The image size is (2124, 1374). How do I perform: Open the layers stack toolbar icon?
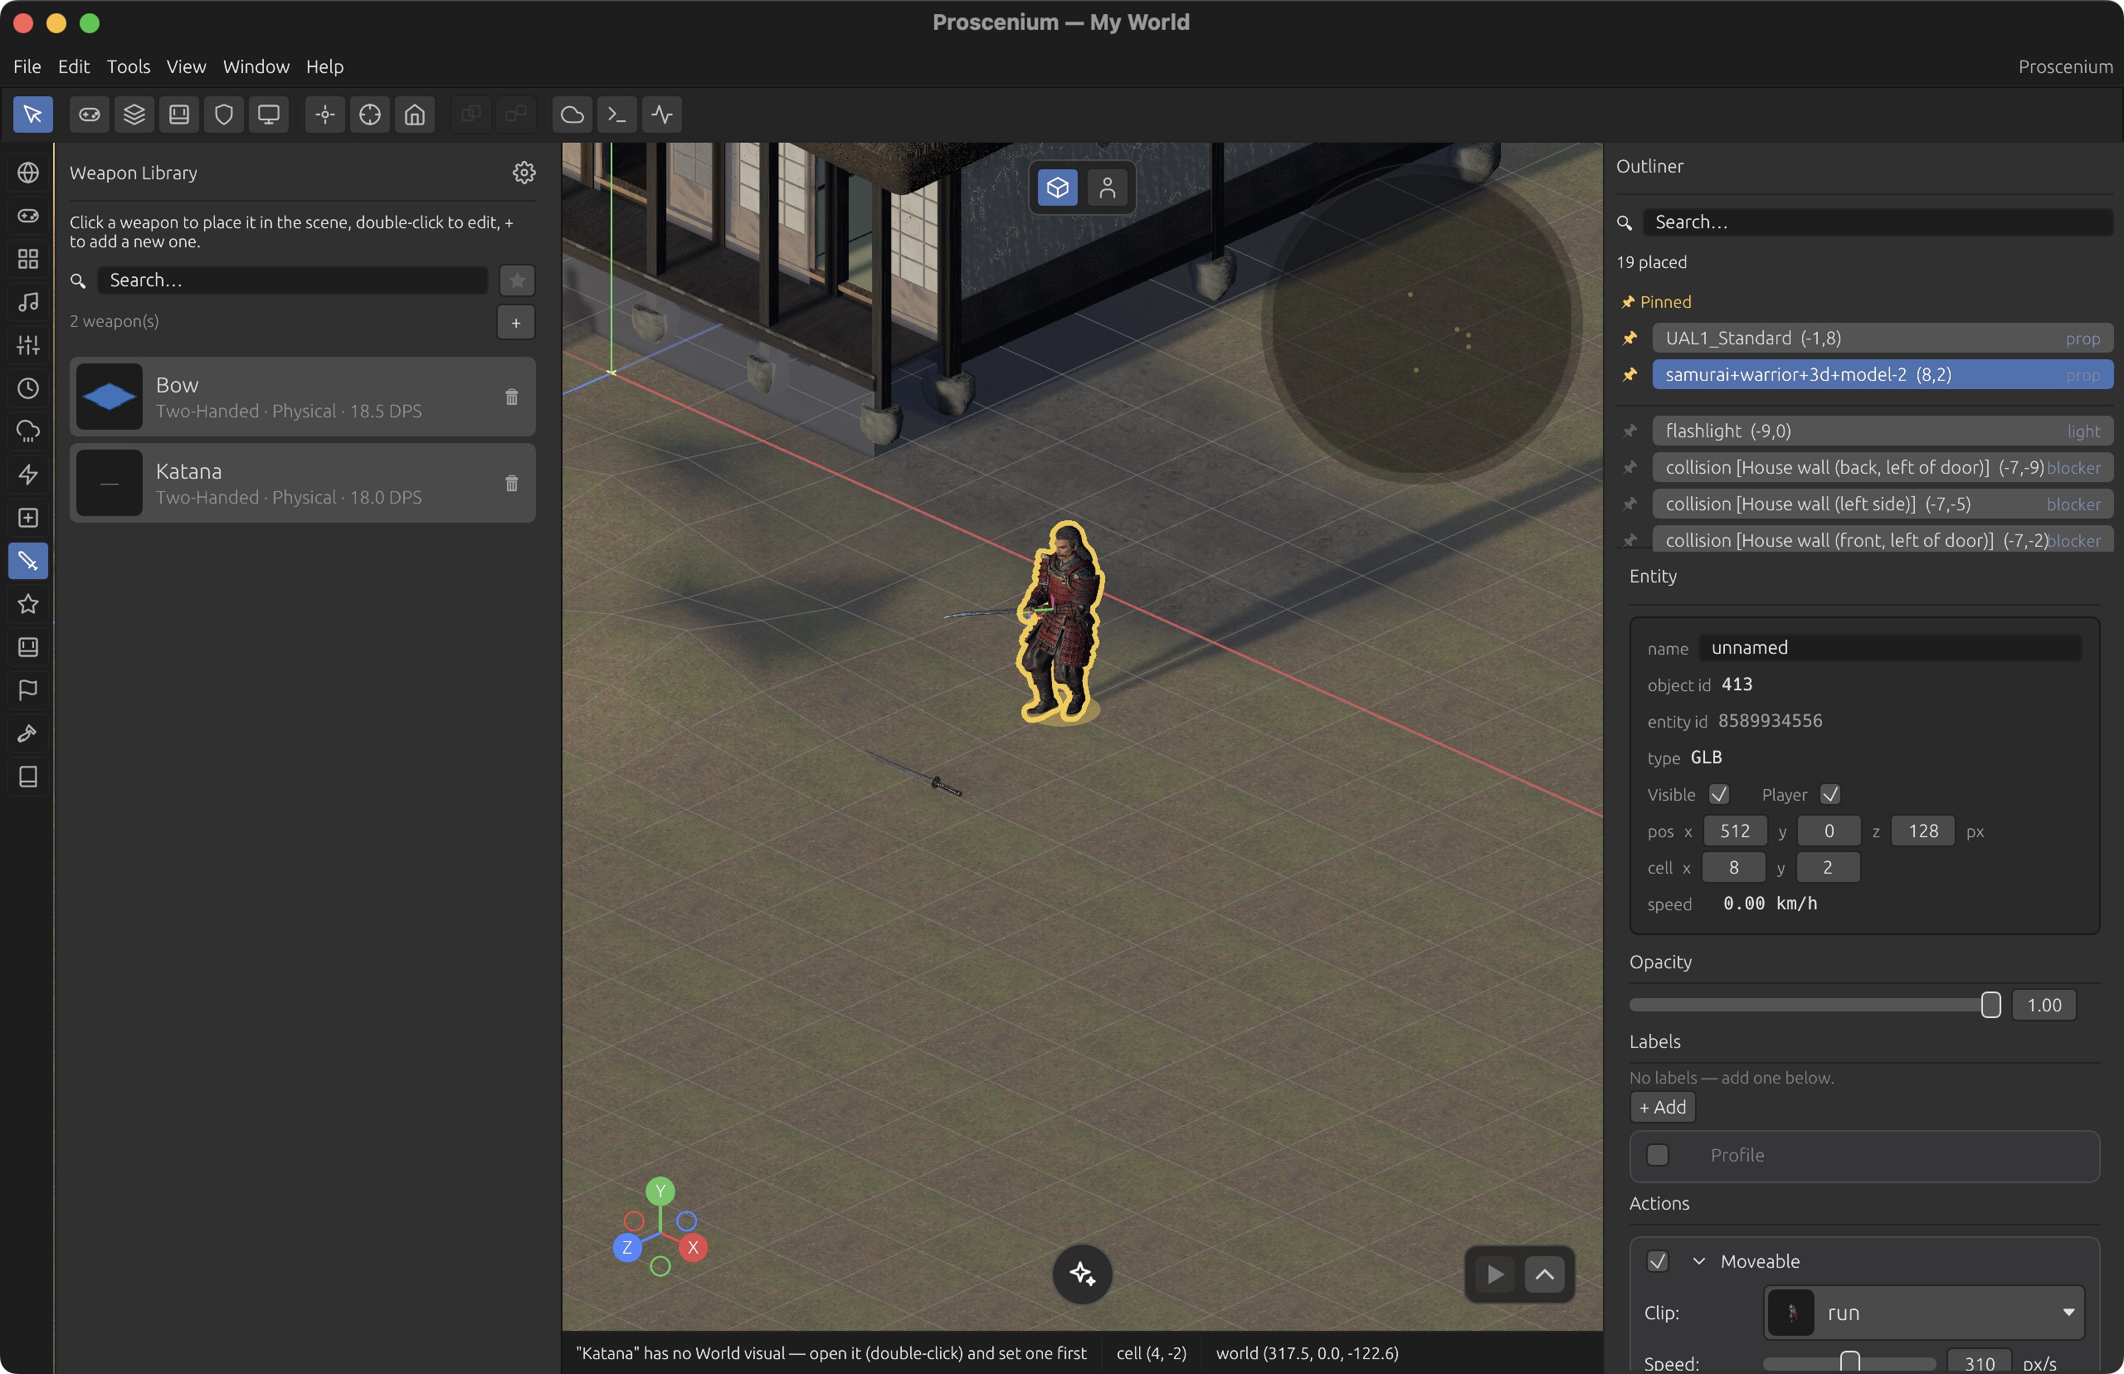(134, 114)
